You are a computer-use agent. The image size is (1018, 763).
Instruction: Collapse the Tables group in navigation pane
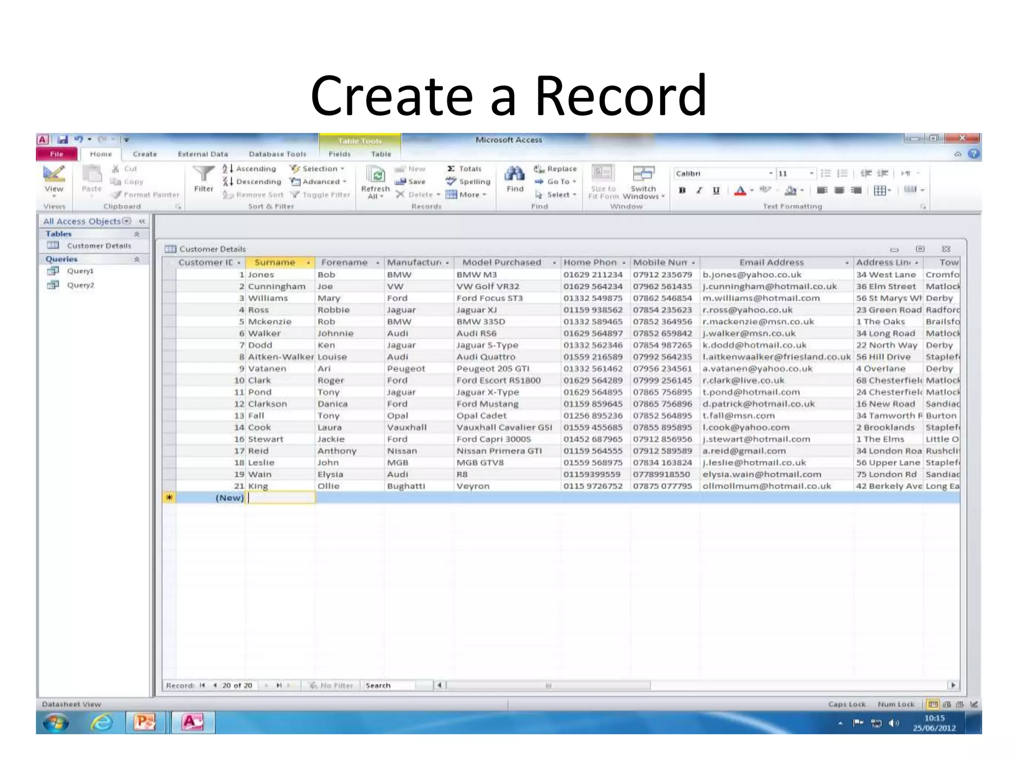click(x=137, y=234)
